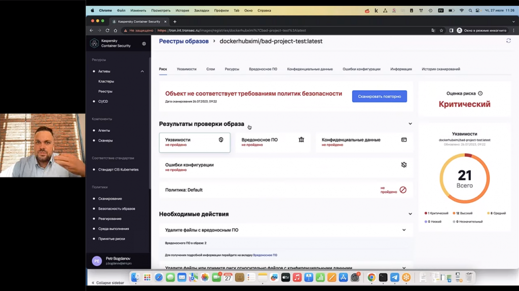This screenshot has width=519, height=291.
Task: Open Реагирование in sidebar
Action: [x=109, y=219]
